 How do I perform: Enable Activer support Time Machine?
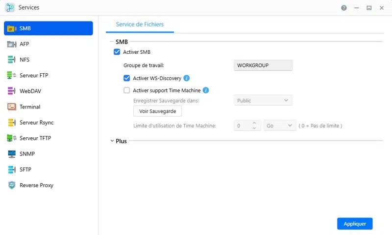[x=126, y=90]
